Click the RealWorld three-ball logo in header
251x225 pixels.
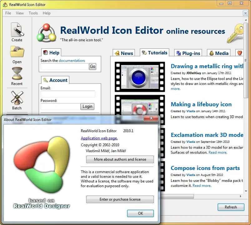tap(47, 33)
